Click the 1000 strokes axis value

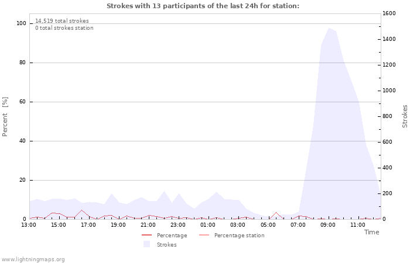pyautogui.click(x=389, y=91)
